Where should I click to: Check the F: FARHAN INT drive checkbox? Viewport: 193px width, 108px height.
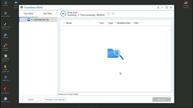tap(25, 20)
